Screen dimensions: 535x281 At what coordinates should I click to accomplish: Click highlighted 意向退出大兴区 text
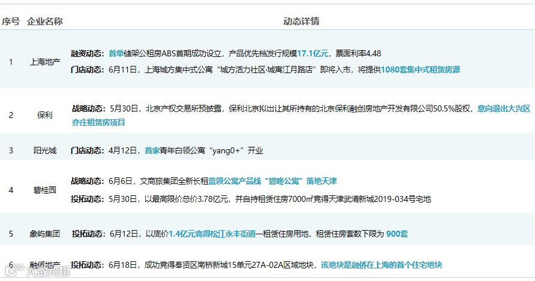coord(504,109)
